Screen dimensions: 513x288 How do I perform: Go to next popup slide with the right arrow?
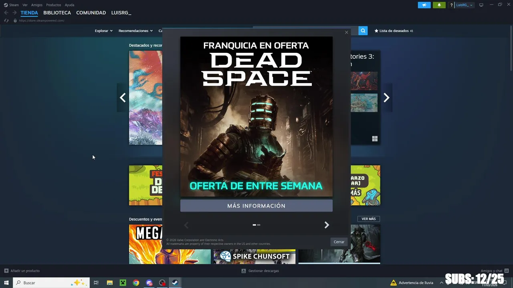(327, 225)
